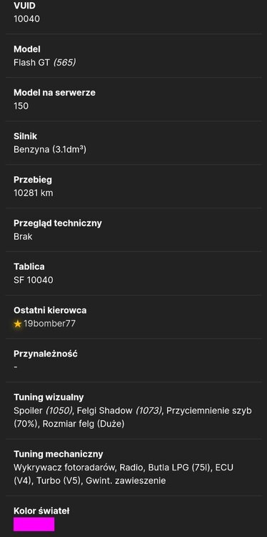
Task: Select the SF 10040 license plate text
Action: (x=34, y=280)
